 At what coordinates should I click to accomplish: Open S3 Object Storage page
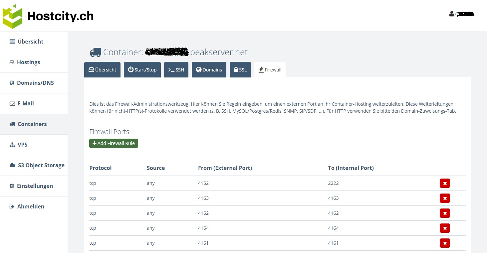(41, 165)
